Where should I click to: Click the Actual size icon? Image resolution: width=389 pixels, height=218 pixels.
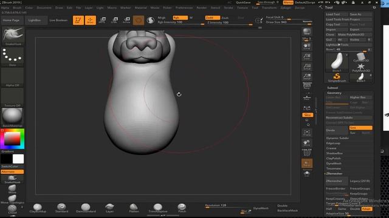tap(307, 67)
